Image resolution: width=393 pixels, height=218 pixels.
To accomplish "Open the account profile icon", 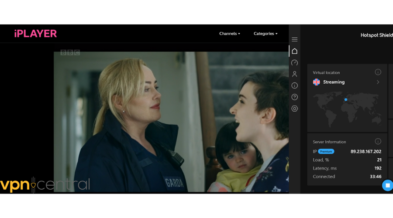I will coord(294,74).
